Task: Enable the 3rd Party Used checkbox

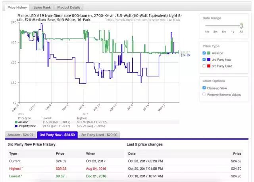Action: [204, 66]
